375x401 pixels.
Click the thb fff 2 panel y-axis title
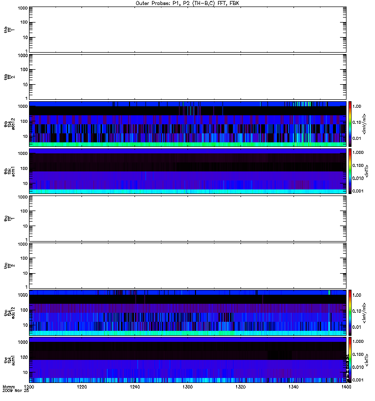point(9,77)
